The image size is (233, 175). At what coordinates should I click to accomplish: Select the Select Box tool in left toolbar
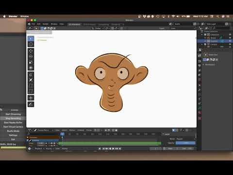click(x=31, y=39)
